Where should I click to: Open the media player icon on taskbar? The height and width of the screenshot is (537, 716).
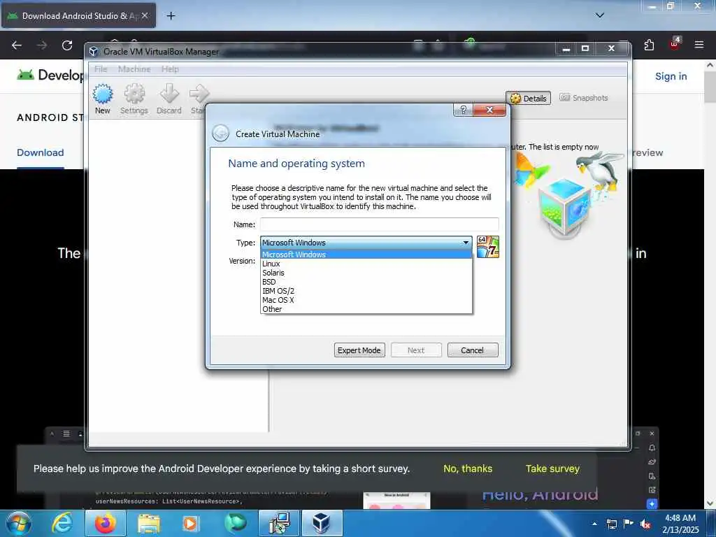pos(191,523)
